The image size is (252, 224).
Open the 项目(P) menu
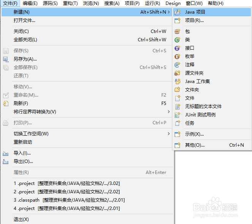(132, 3)
